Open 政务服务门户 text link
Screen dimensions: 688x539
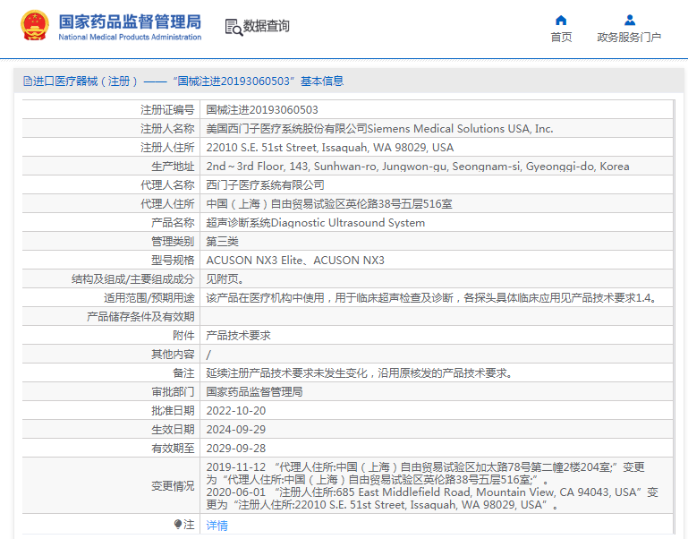pos(629,38)
